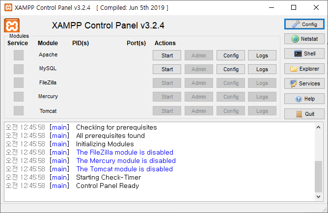Select the FileZilla module label

[x=48, y=82]
